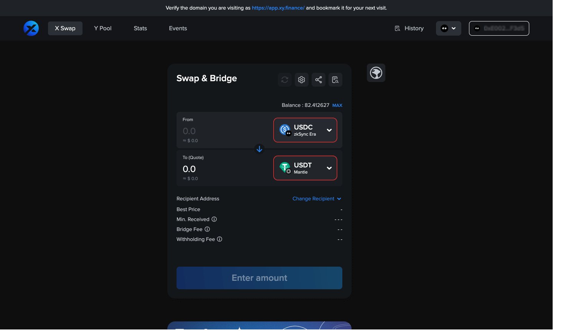Switch From and To tokens arrow

(259, 149)
